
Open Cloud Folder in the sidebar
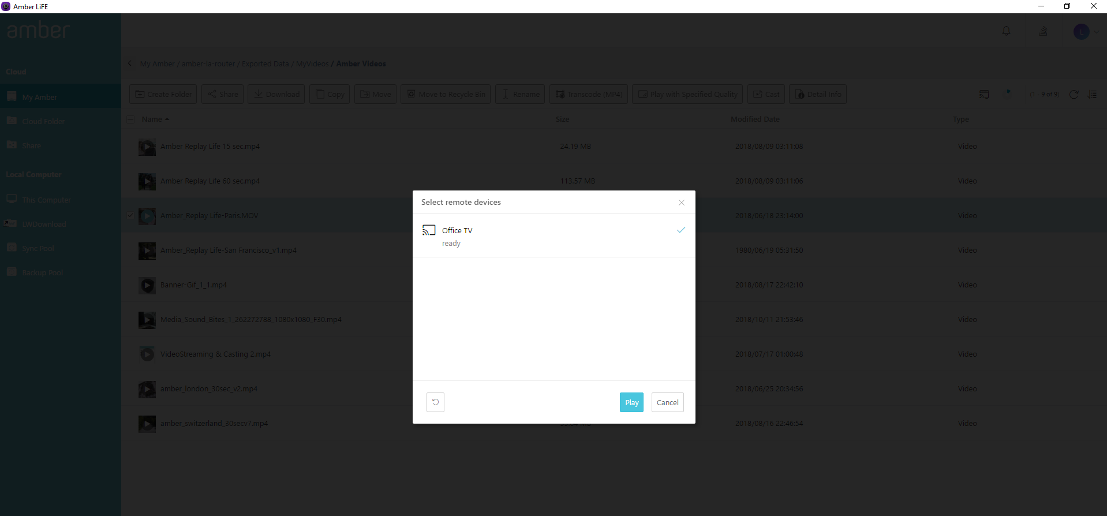(61, 121)
